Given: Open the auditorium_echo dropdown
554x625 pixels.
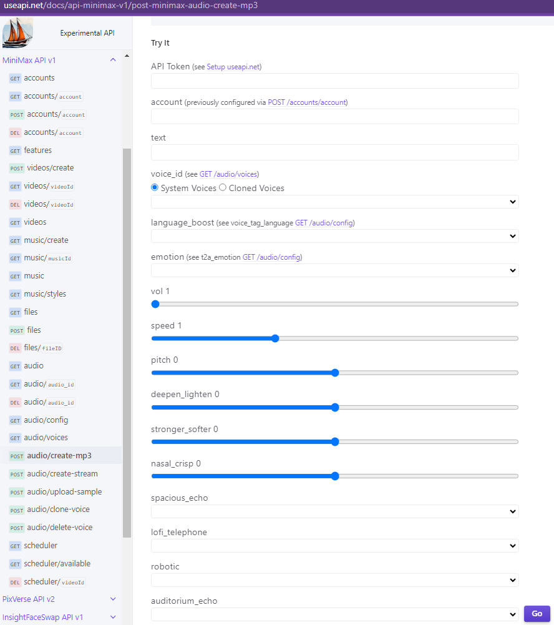Looking at the screenshot, I should (334, 614).
